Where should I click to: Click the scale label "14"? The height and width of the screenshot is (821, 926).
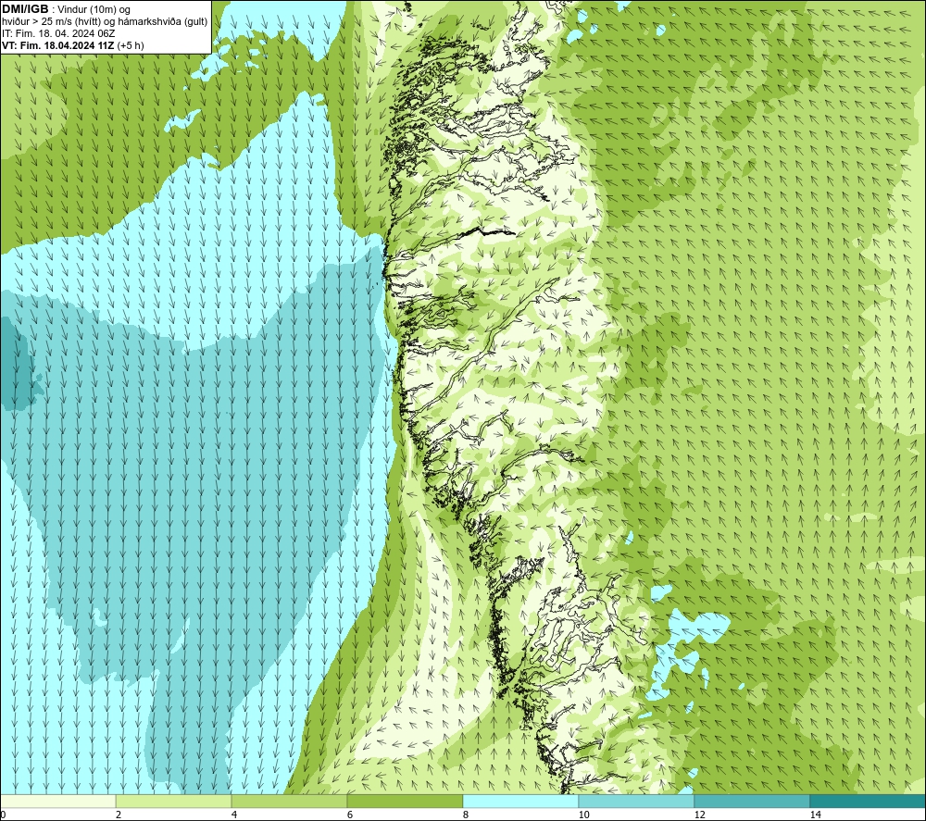[x=815, y=815]
